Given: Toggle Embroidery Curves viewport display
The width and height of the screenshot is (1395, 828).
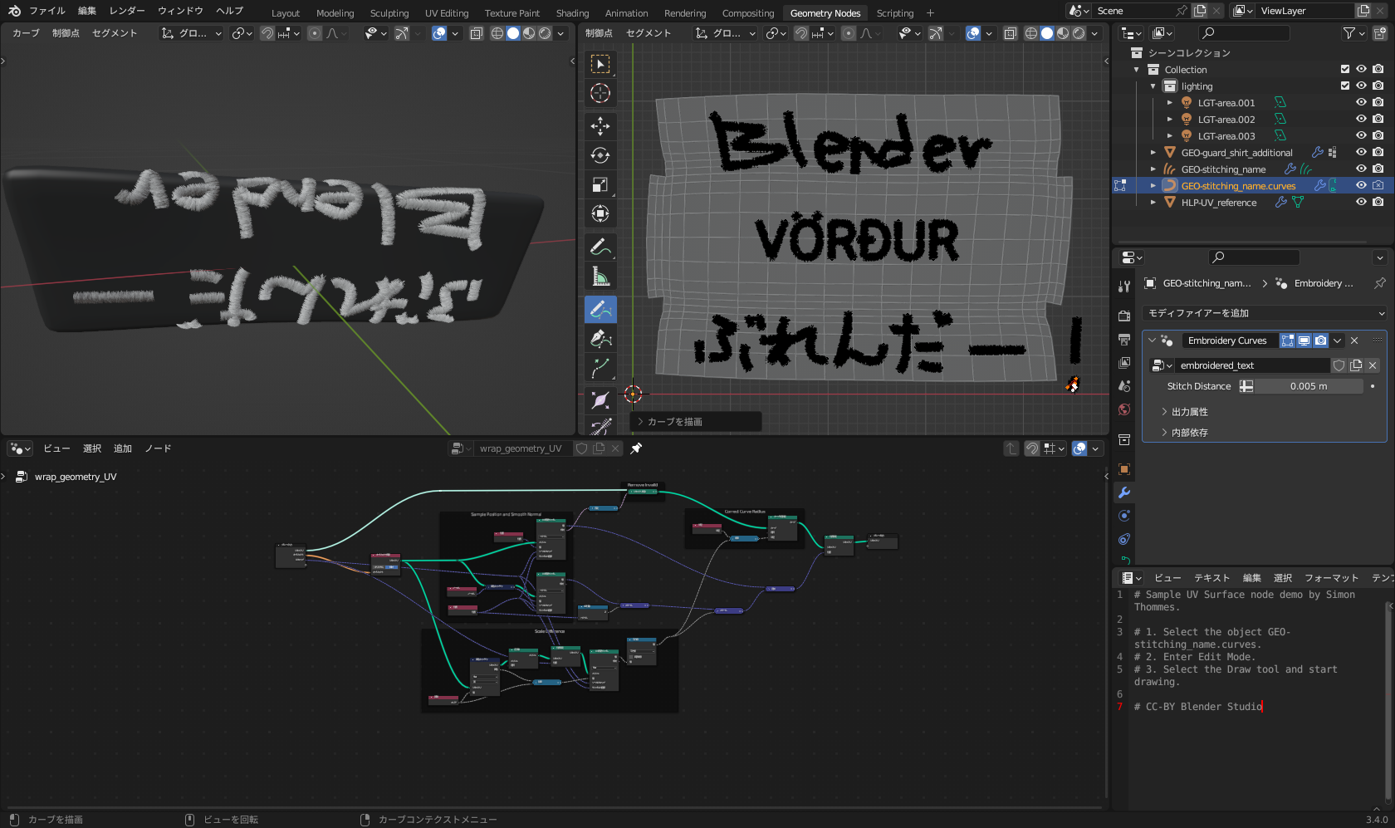Looking at the screenshot, I should click(x=1304, y=341).
